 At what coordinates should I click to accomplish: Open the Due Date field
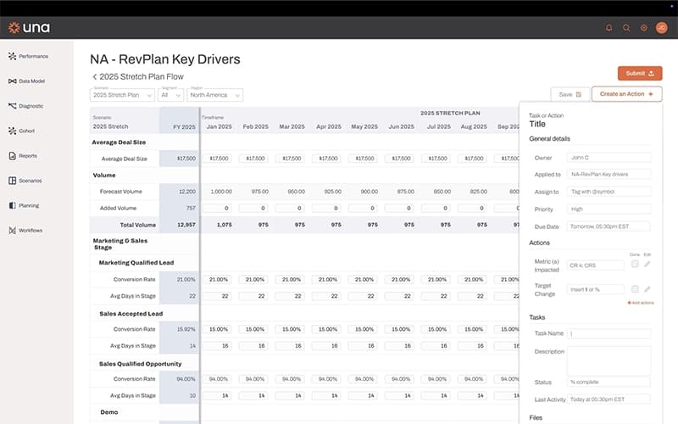609,226
